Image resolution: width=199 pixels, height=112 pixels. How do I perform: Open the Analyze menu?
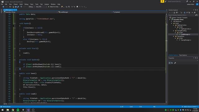[47, 4]
